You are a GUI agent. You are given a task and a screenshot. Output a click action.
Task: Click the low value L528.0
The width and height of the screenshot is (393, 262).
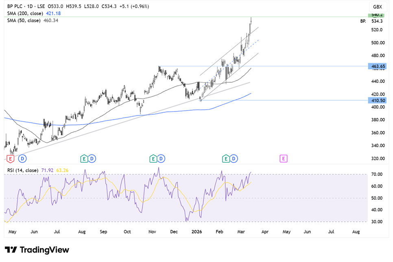[x=92, y=6]
